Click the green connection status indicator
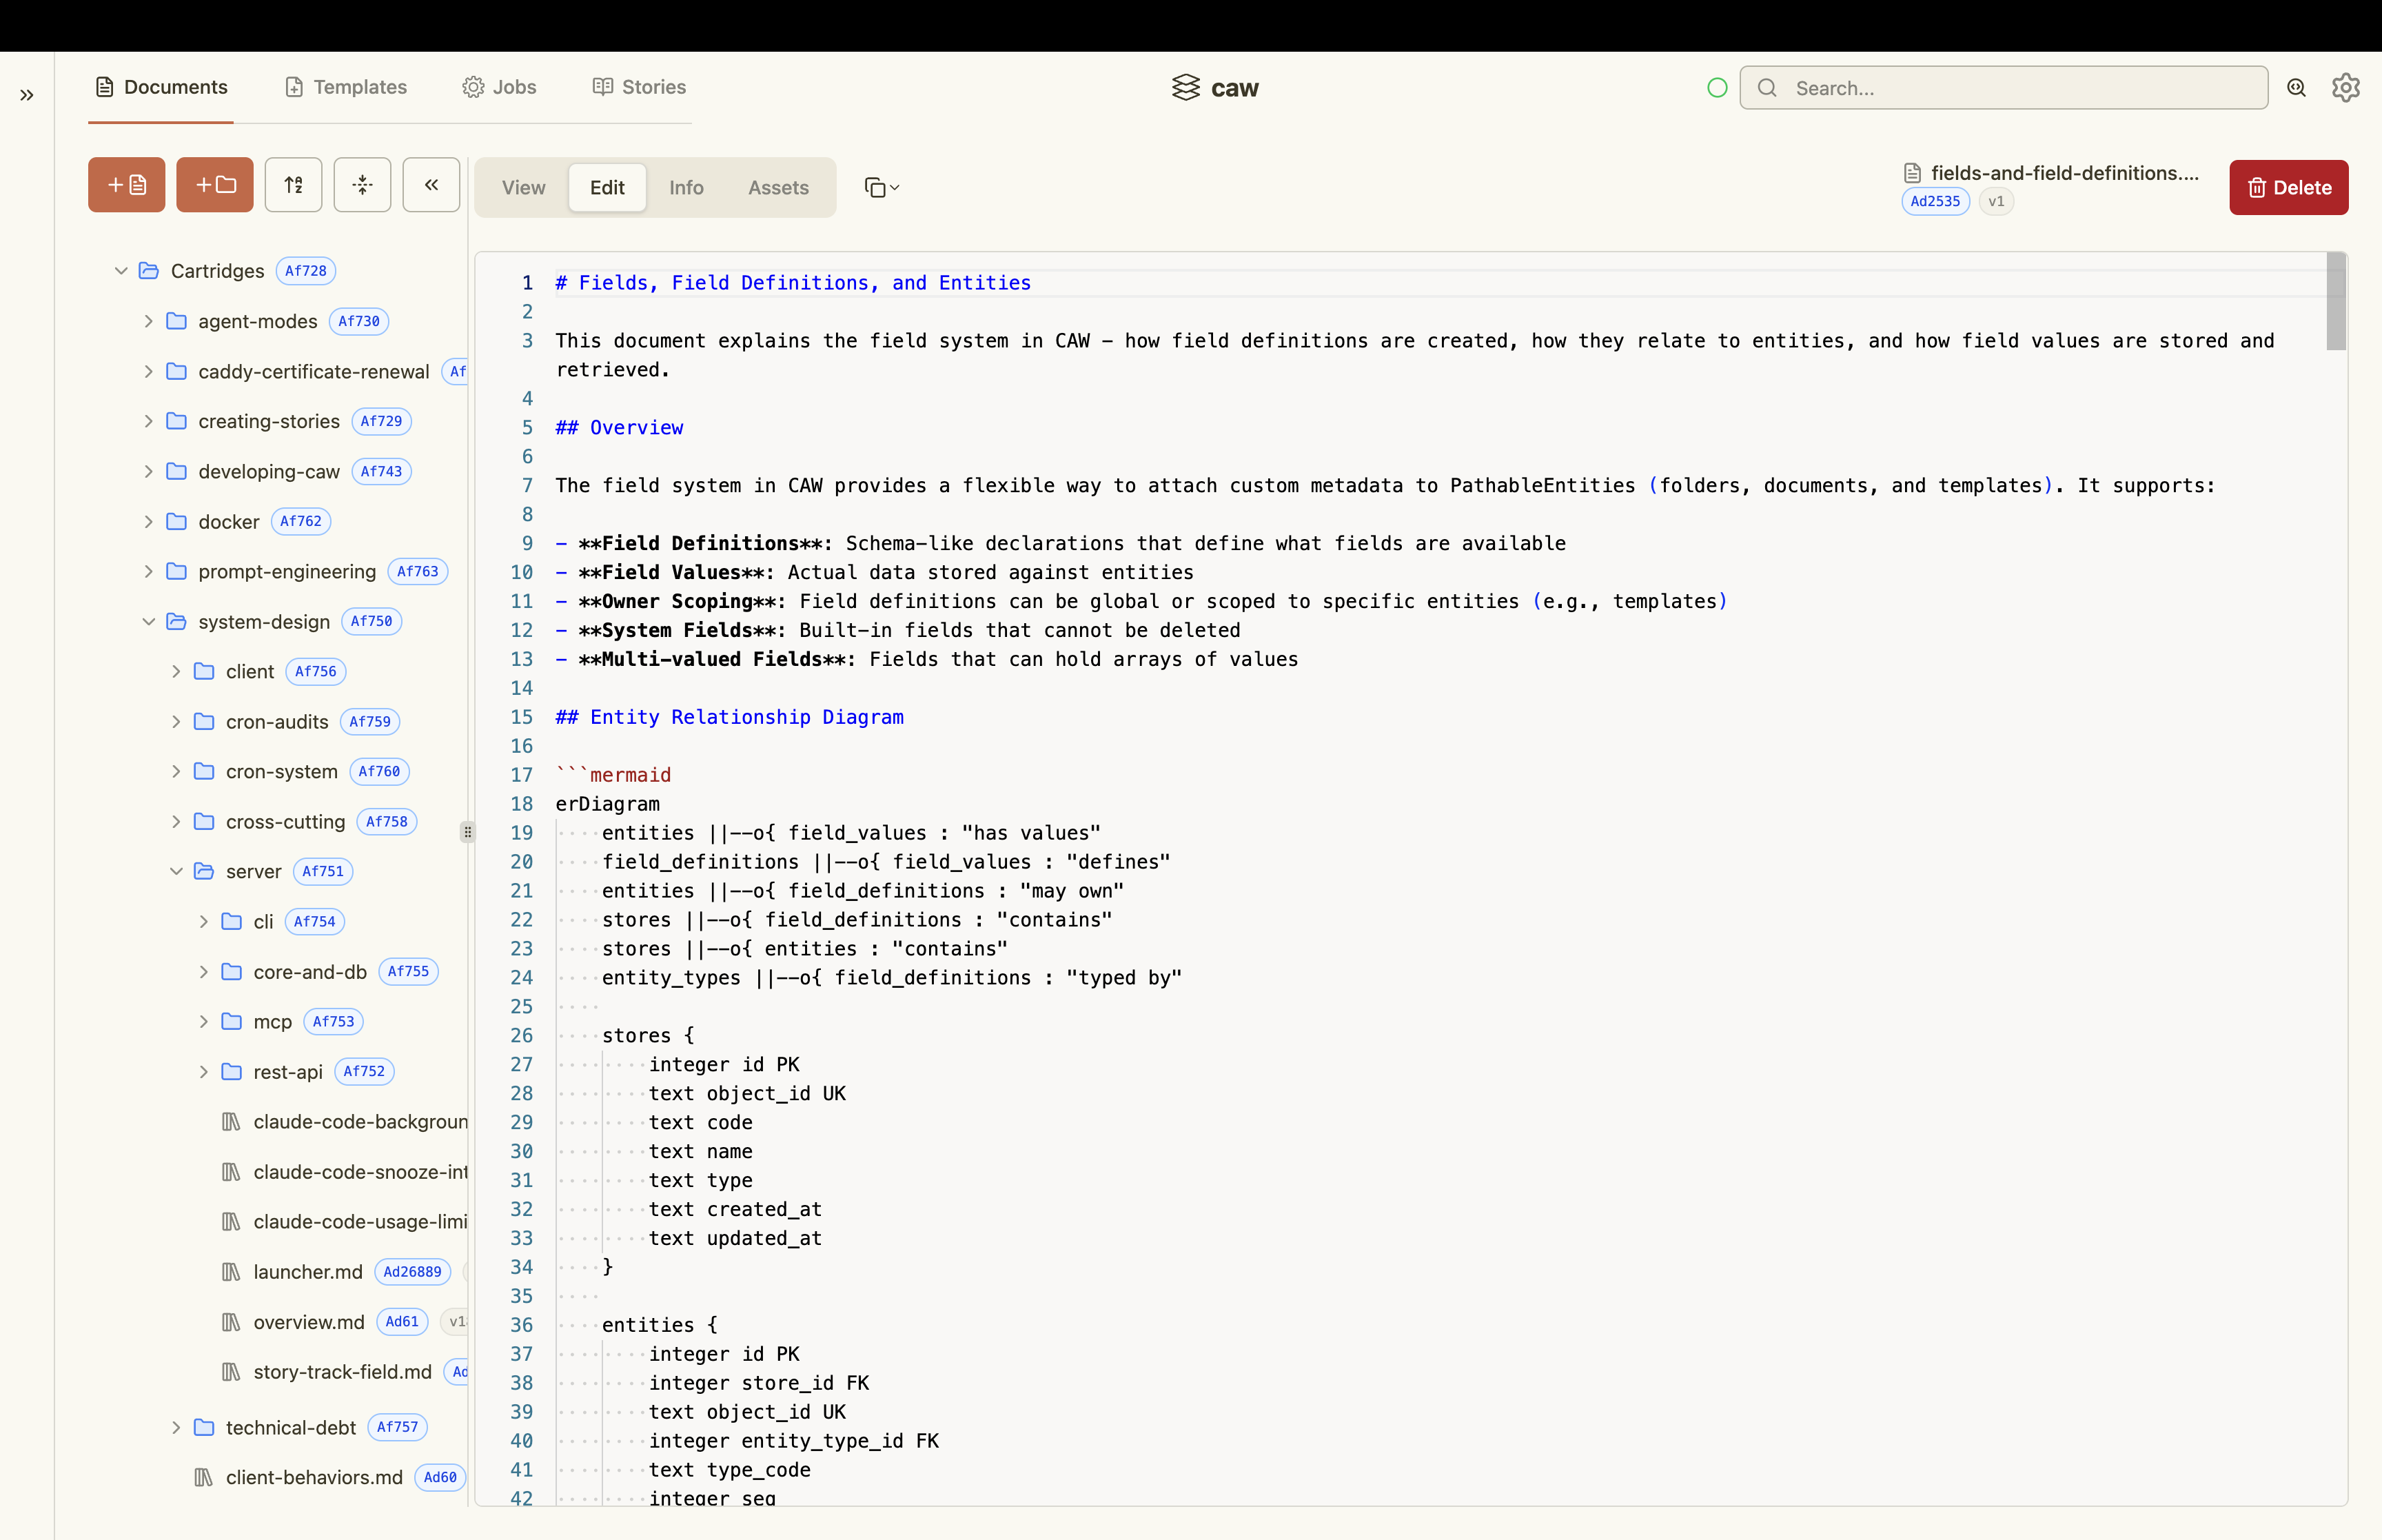Image resolution: width=2382 pixels, height=1540 pixels. tap(1718, 88)
